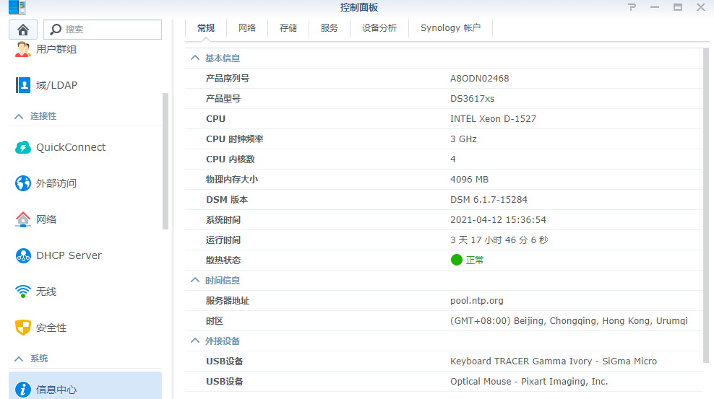The width and height of the screenshot is (714, 399).
Task: Click the sidebar vertical scrollbar
Action: tap(165, 162)
